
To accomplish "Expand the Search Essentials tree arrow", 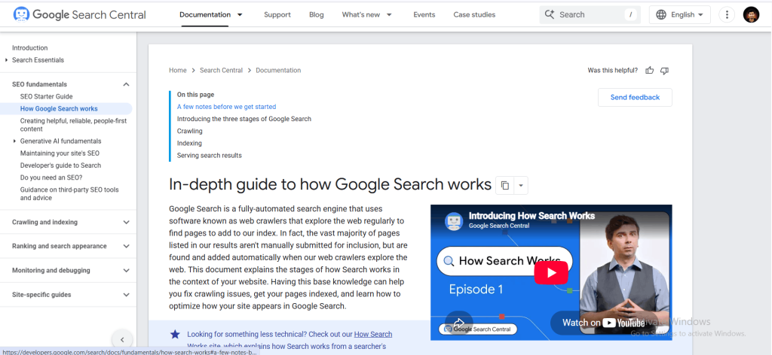I will (x=6, y=60).
